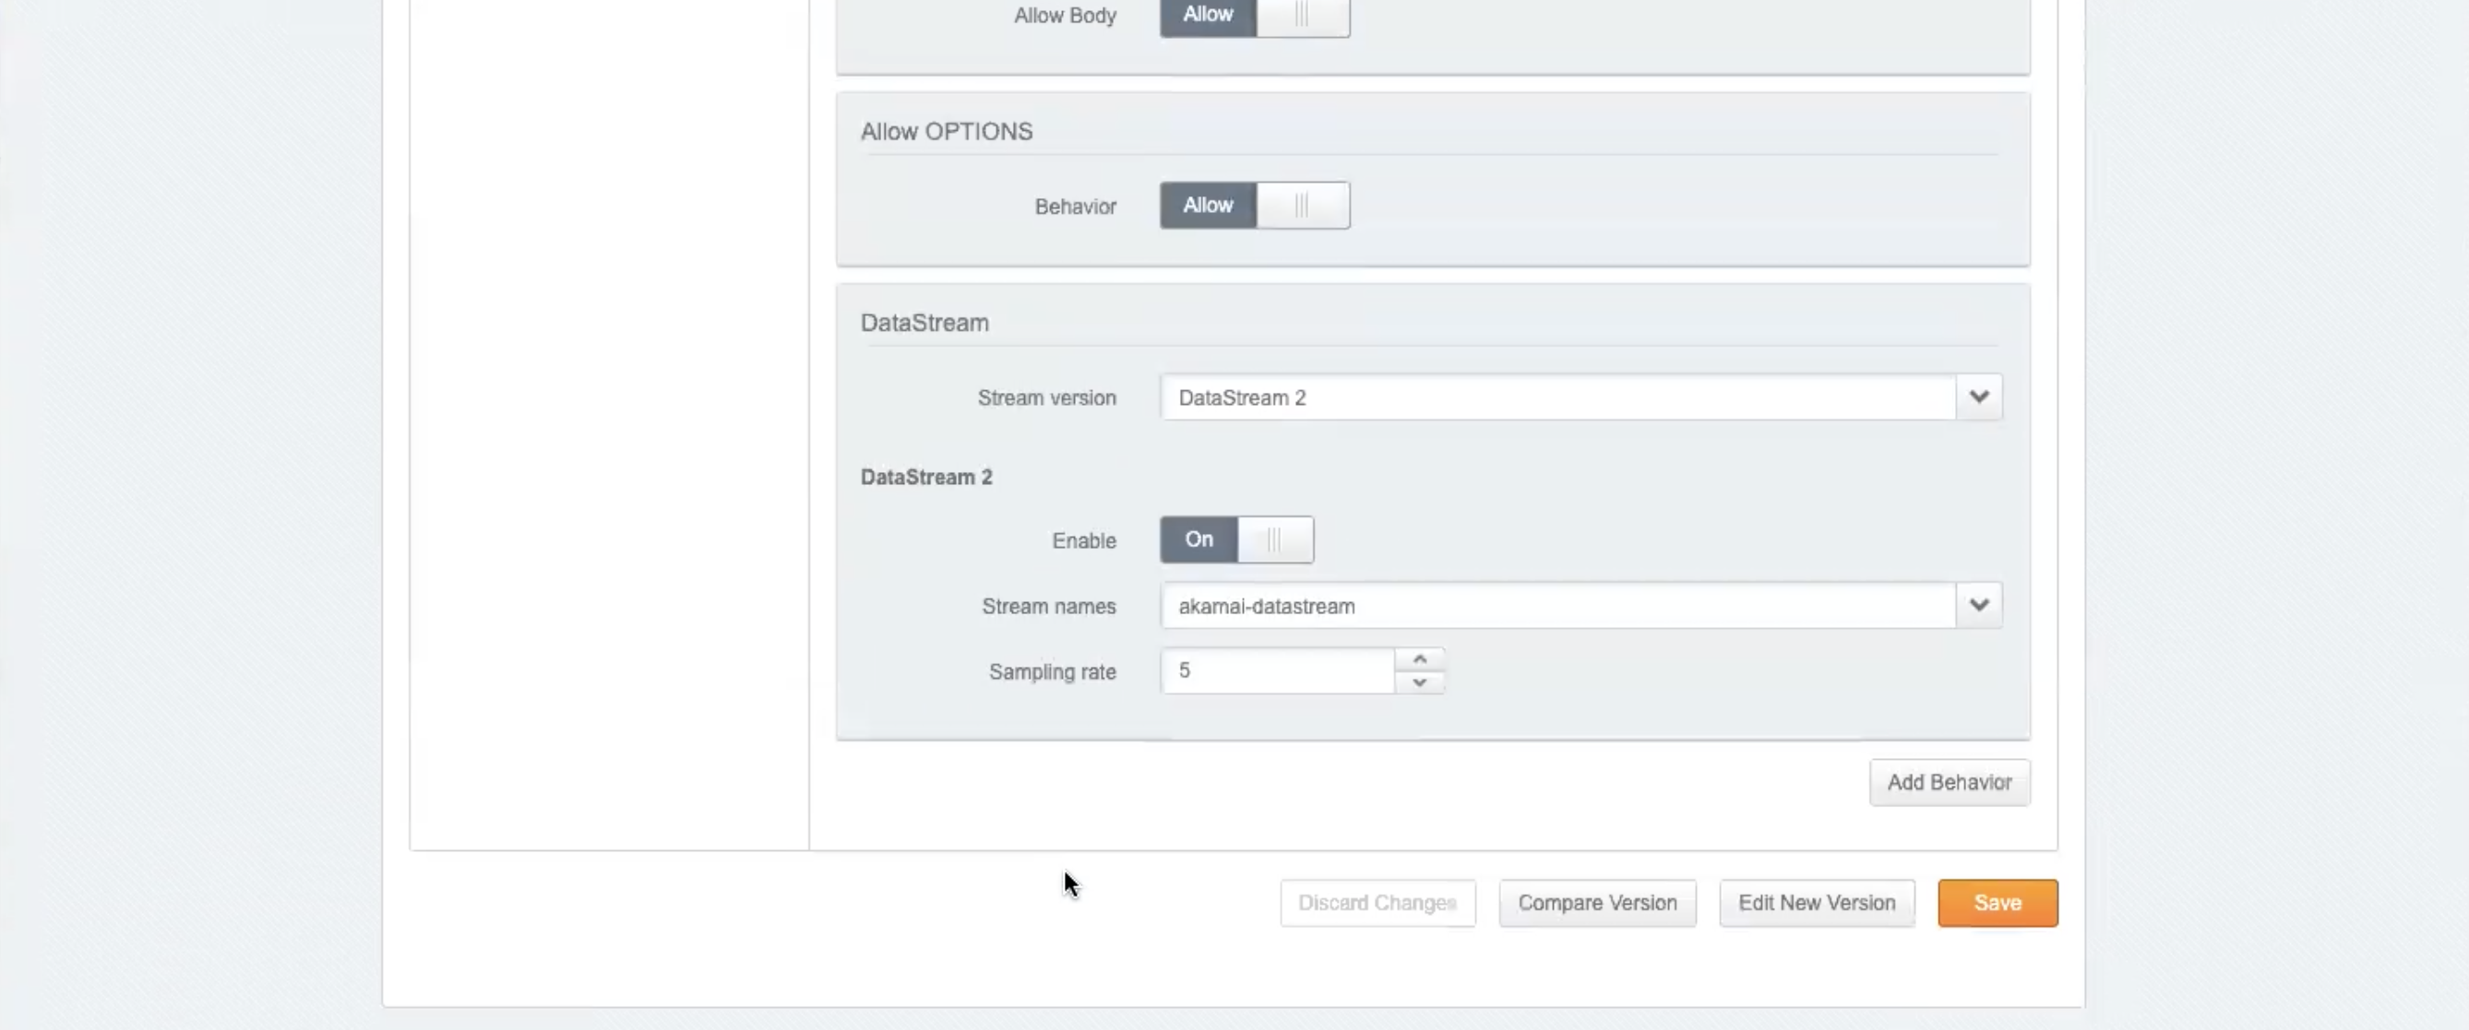Click the Enable toggle slider handle
The width and height of the screenshot is (2469, 1030).
point(1274,539)
